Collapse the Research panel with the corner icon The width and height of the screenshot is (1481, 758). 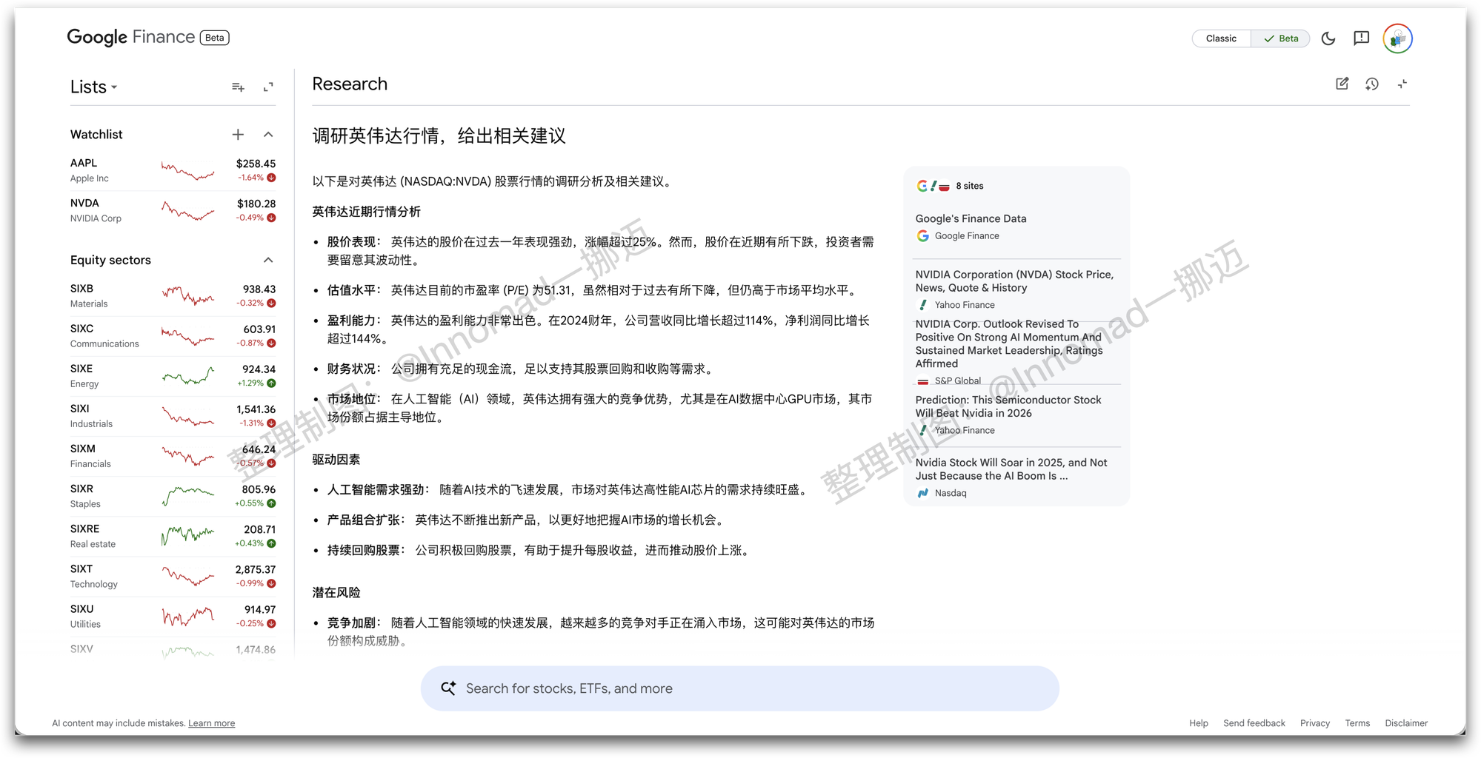(1402, 84)
